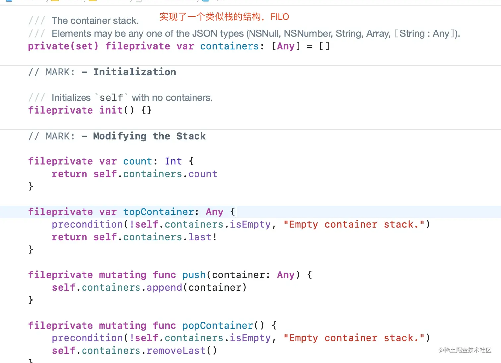
Task: Click the "topContainer" property name
Action: tap(158, 212)
